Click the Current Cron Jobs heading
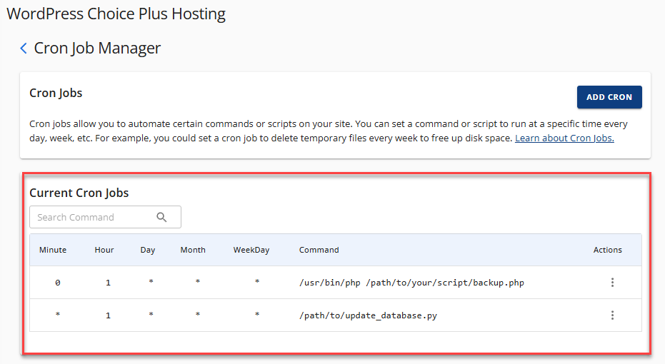Image resolution: width=665 pixels, height=364 pixels. point(79,193)
